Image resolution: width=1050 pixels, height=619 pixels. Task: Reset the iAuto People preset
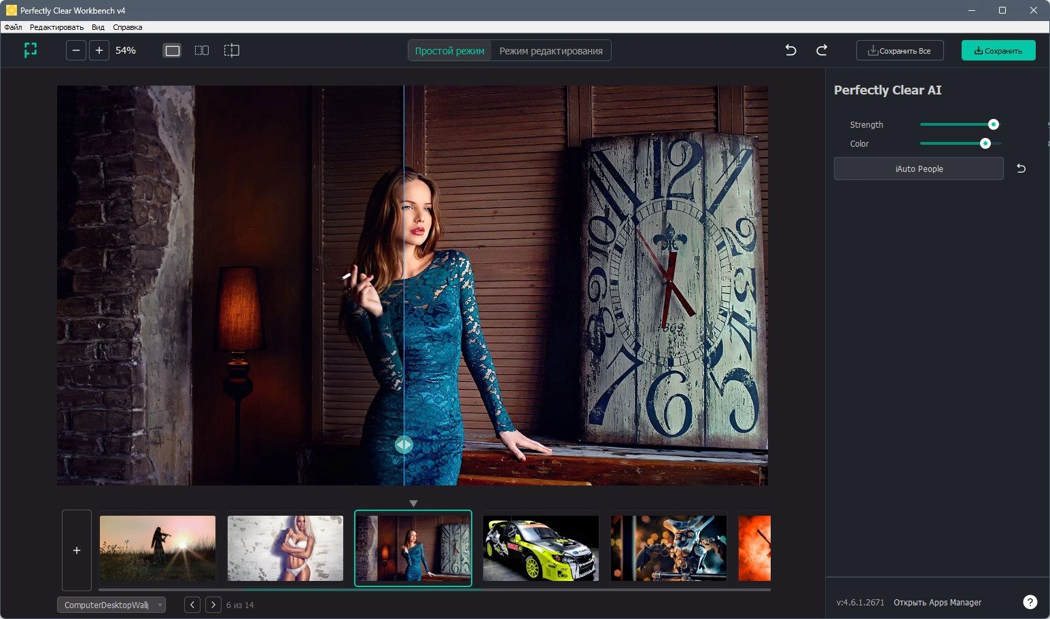pyautogui.click(x=1021, y=169)
